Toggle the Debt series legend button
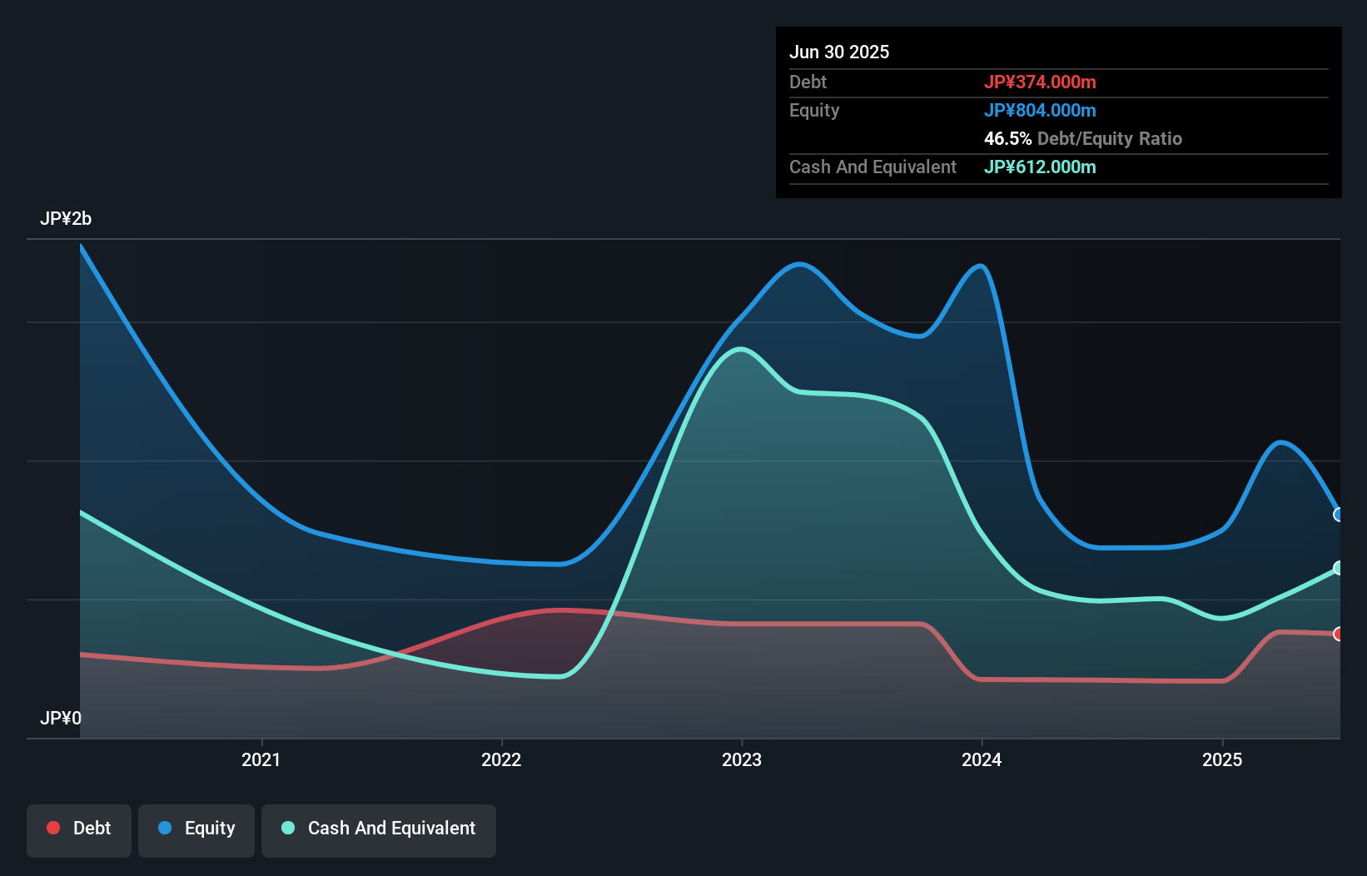The image size is (1367, 876). (x=79, y=830)
